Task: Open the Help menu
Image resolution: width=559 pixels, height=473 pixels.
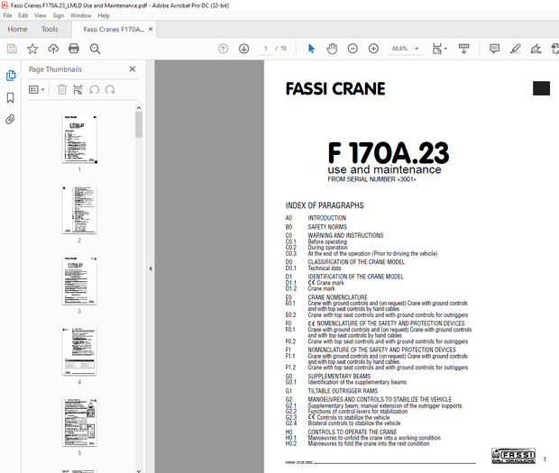Action: tap(104, 15)
